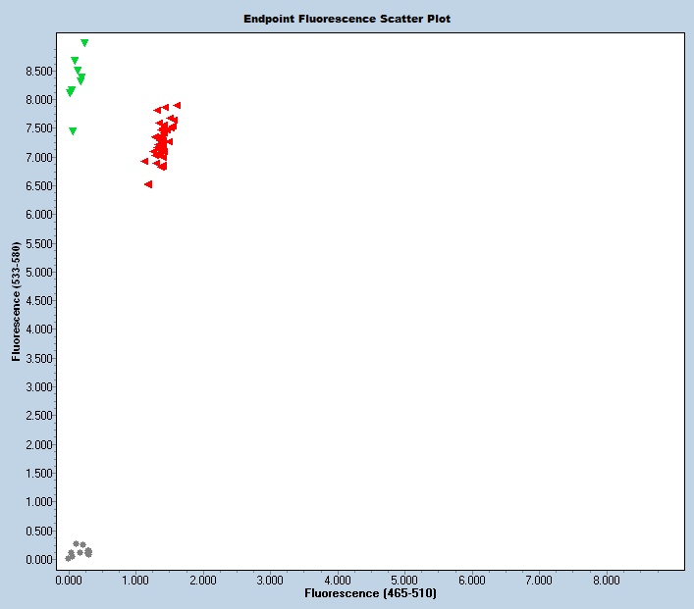This screenshot has height=609, width=694.
Task: Select the rightmost red triangle data point
Action: click(x=177, y=105)
